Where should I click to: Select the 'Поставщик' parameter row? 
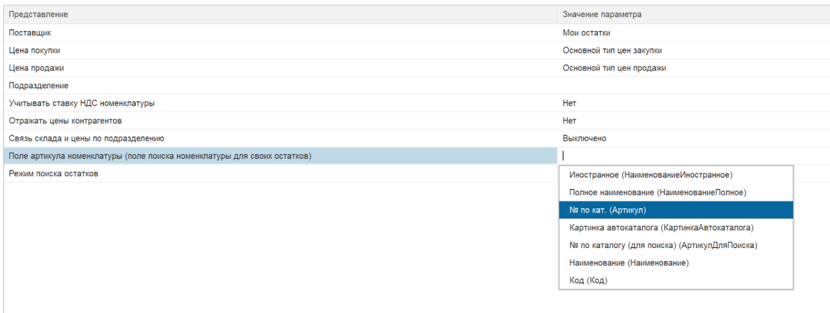30,33
